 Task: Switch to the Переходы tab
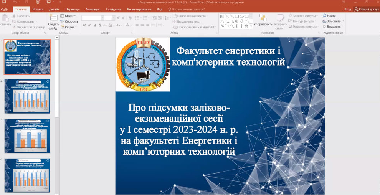[73, 10]
